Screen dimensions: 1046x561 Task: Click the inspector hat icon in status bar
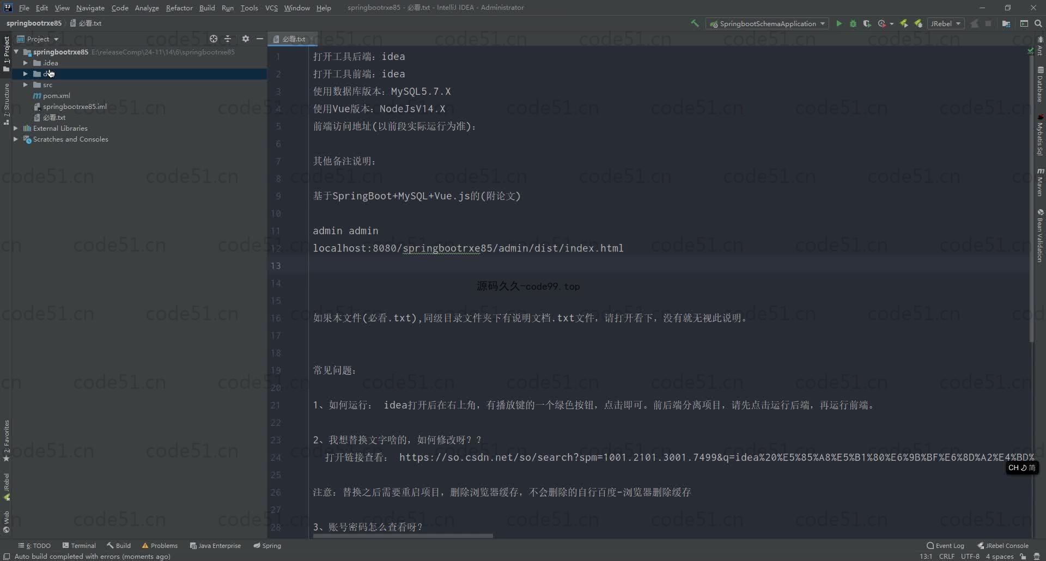coord(1037,556)
